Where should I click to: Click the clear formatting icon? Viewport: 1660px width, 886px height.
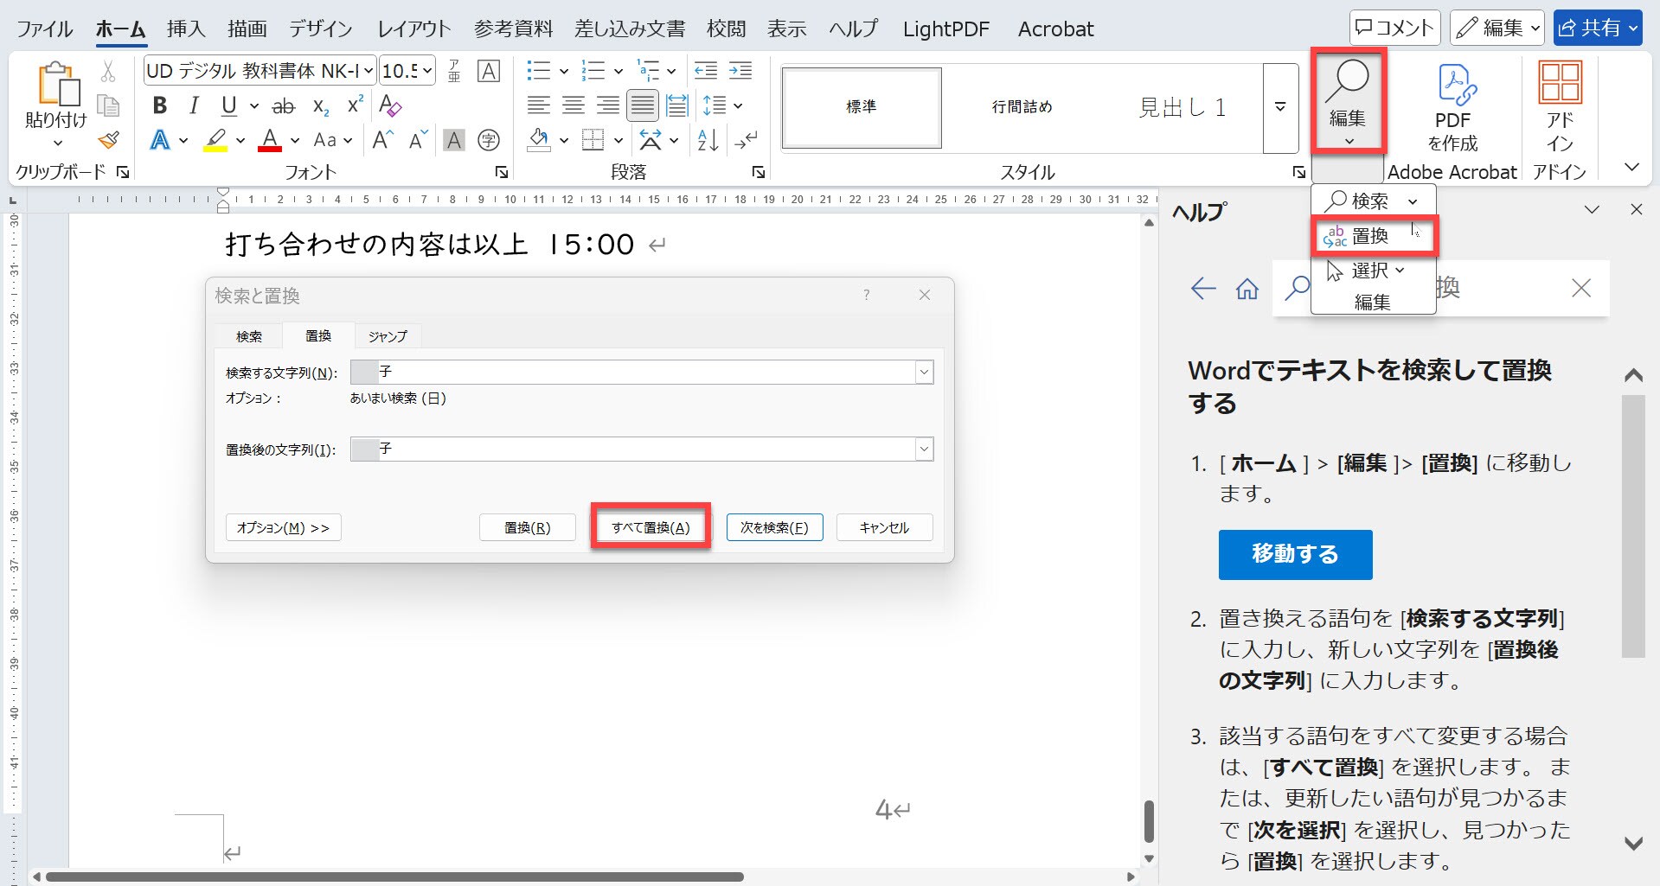pos(390,106)
